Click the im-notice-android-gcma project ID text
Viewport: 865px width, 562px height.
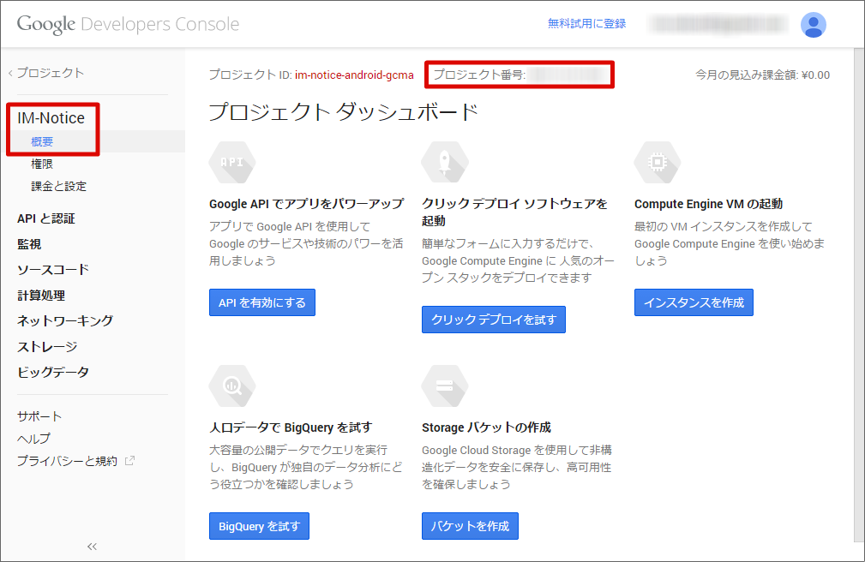[354, 75]
